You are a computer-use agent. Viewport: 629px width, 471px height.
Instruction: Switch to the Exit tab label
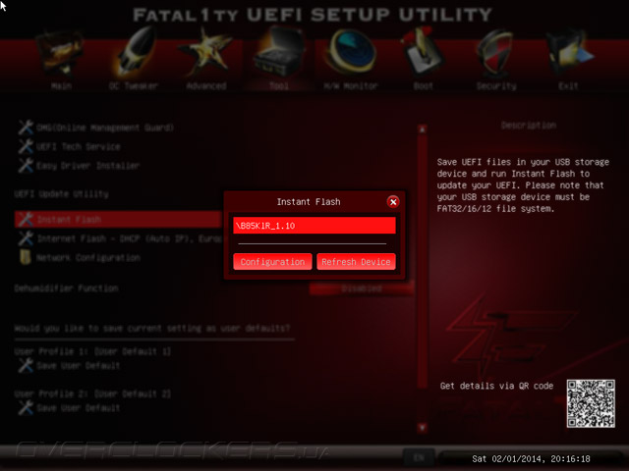[x=568, y=85]
